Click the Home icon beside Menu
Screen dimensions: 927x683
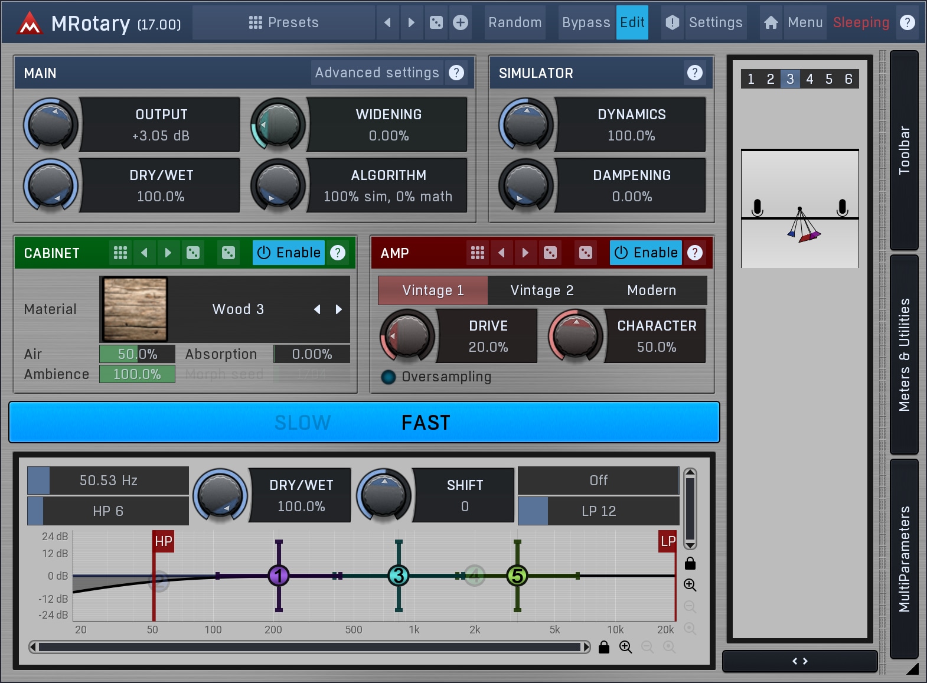771,22
